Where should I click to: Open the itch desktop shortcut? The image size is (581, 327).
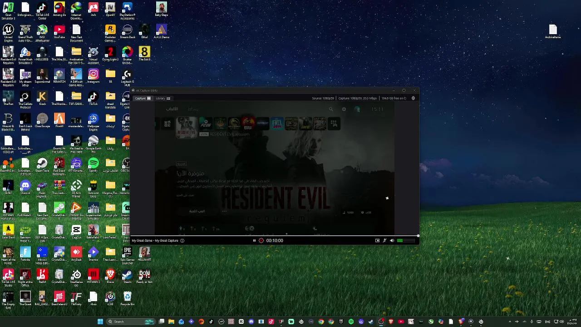click(x=93, y=10)
